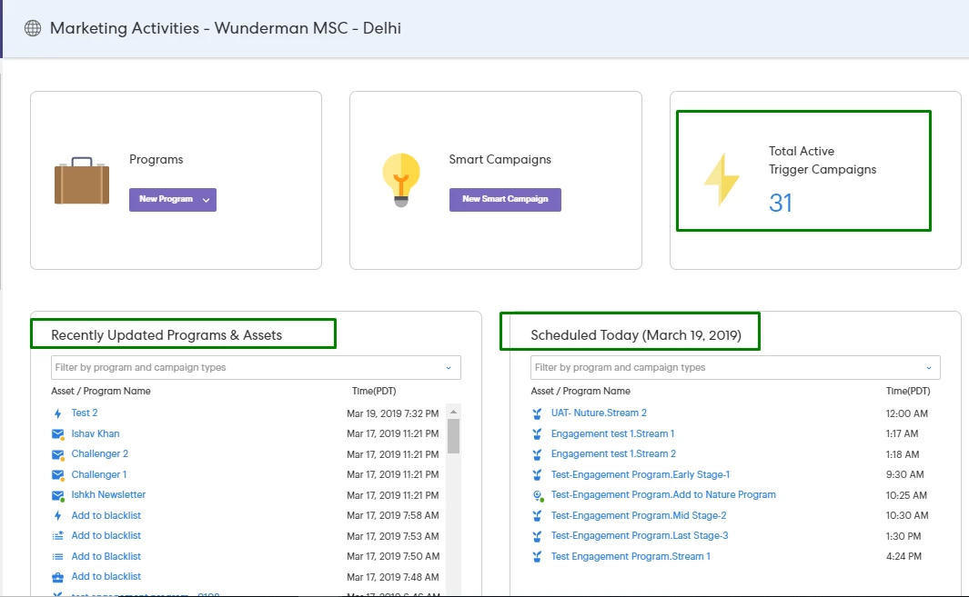Viewport: 969px width, 597px height.
Task: Open Add to blacklist from 7:48 AM
Action: 106,576
